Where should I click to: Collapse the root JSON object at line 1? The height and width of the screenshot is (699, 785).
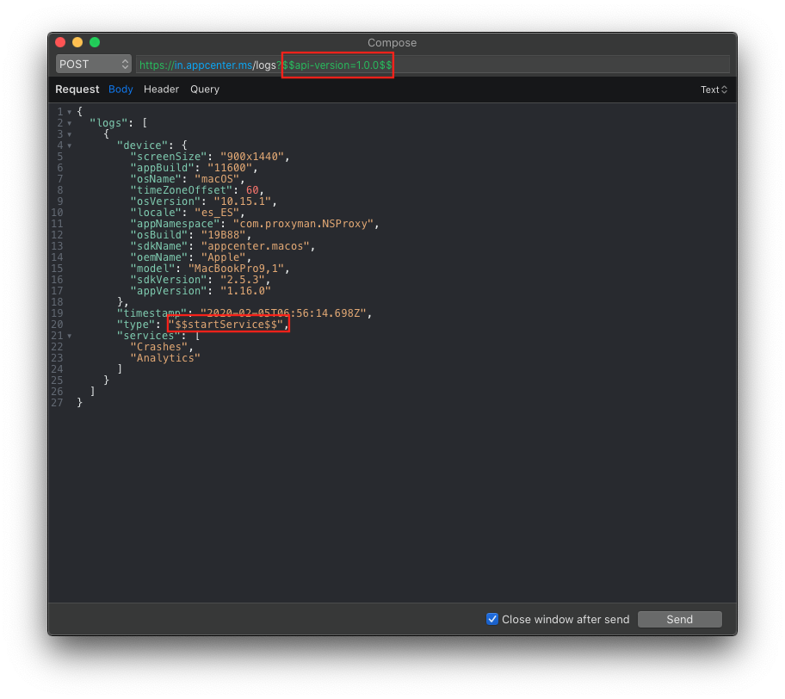(x=69, y=111)
